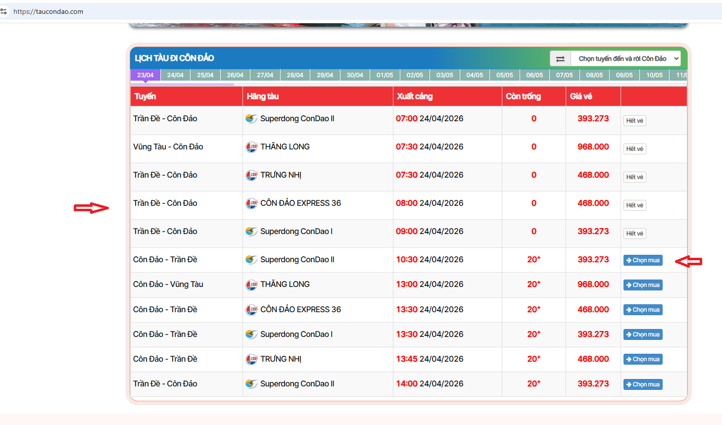Select the 30/04 date tab
The height and width of the screenshot is (425, 722).
[355, 75]
